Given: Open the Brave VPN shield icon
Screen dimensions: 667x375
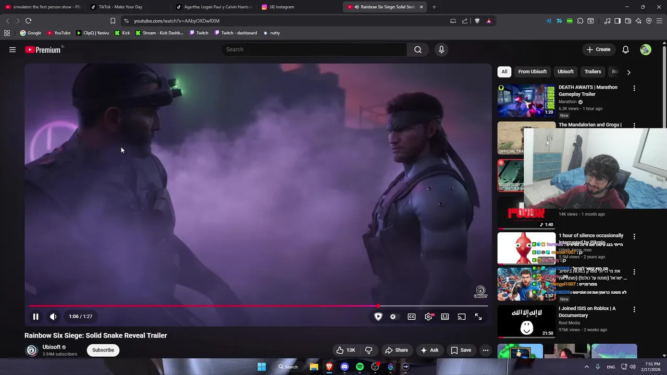Looking at the screenshot, I should click(649, 21).
